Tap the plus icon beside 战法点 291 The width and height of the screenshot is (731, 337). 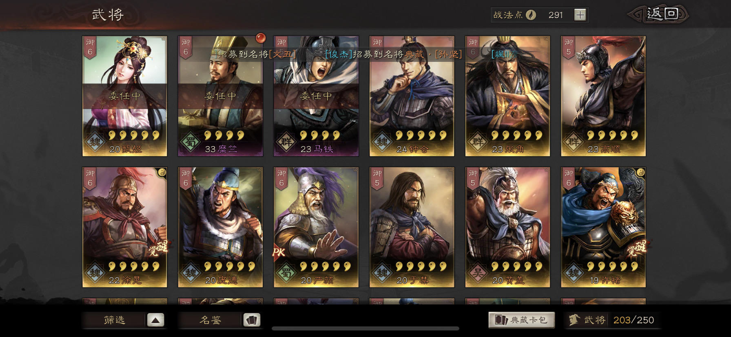coord(580,15)
